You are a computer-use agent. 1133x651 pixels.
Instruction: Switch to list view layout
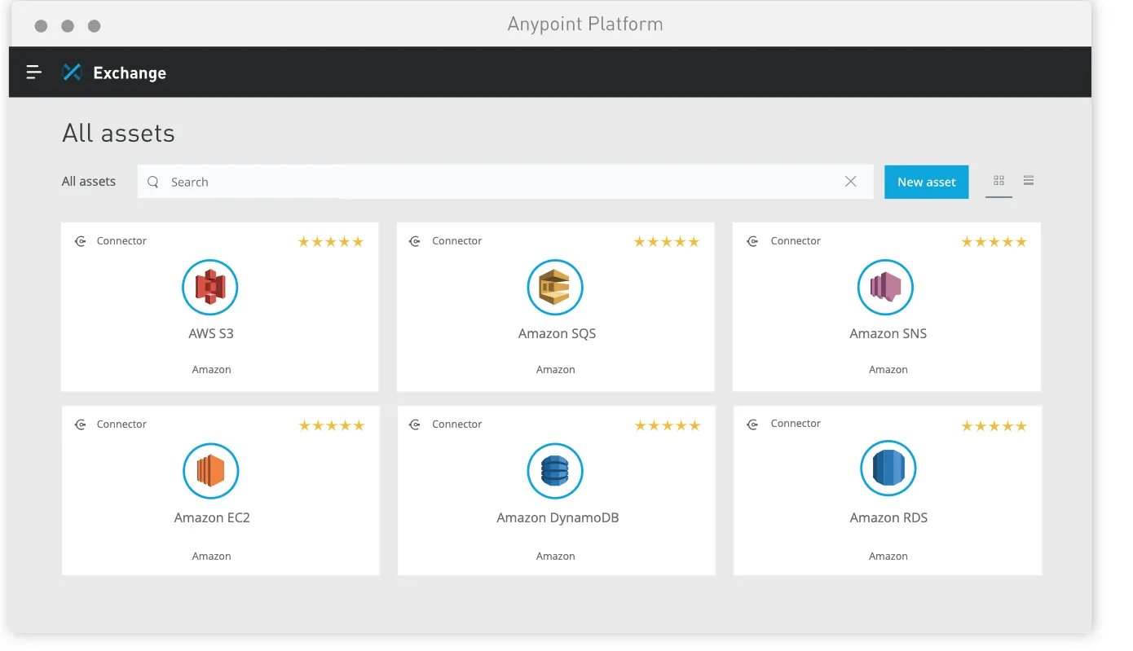[1029, 181]
